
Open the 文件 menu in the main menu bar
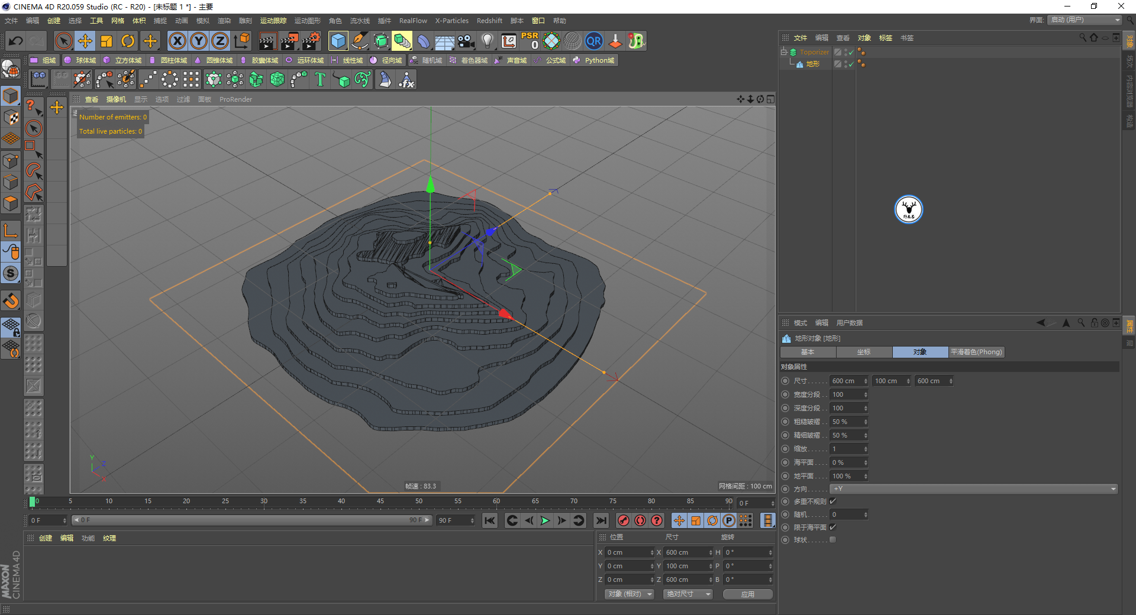click(x=11, y=21)
